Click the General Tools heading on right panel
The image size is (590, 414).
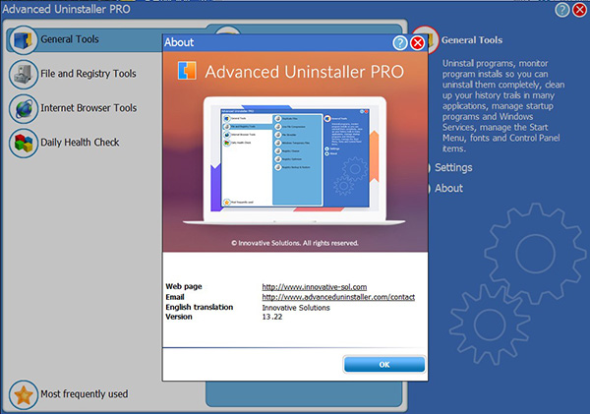[x=472, y=40]
